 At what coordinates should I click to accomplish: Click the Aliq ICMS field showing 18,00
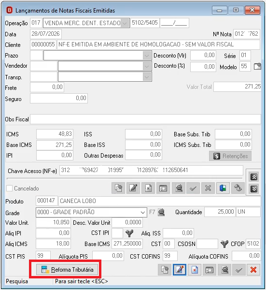(54, 244)
